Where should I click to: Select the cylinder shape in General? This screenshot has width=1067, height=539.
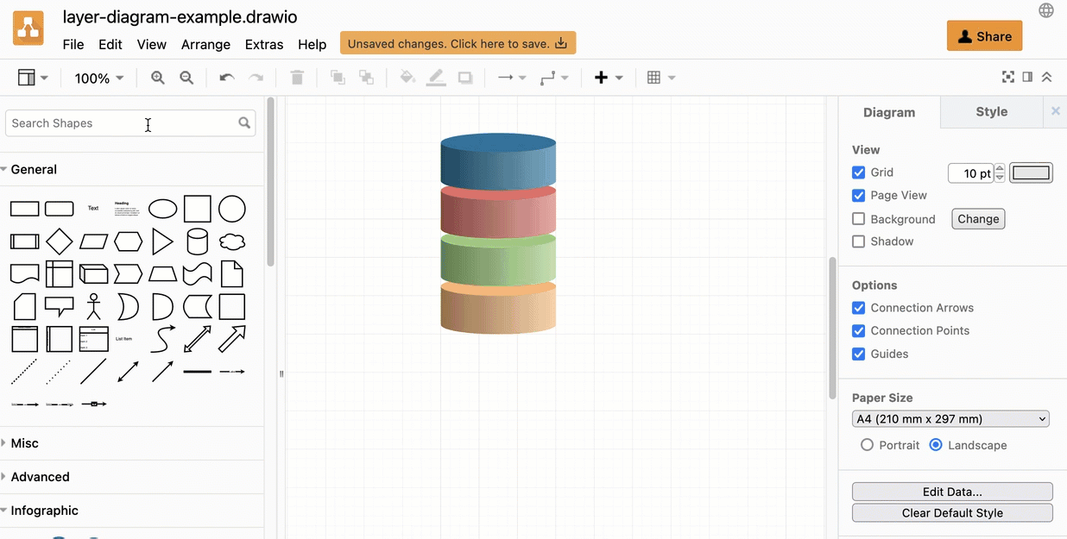198,241
